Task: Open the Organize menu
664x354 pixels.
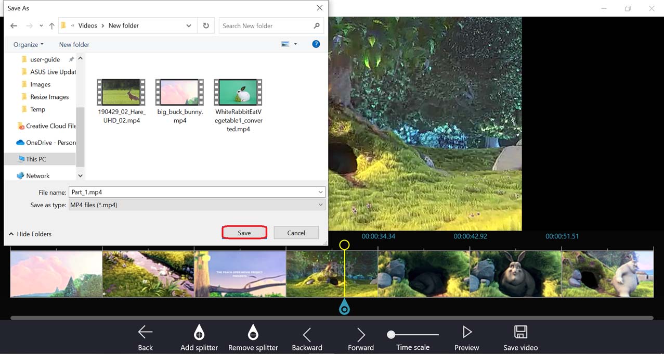Action: [28, 44]
